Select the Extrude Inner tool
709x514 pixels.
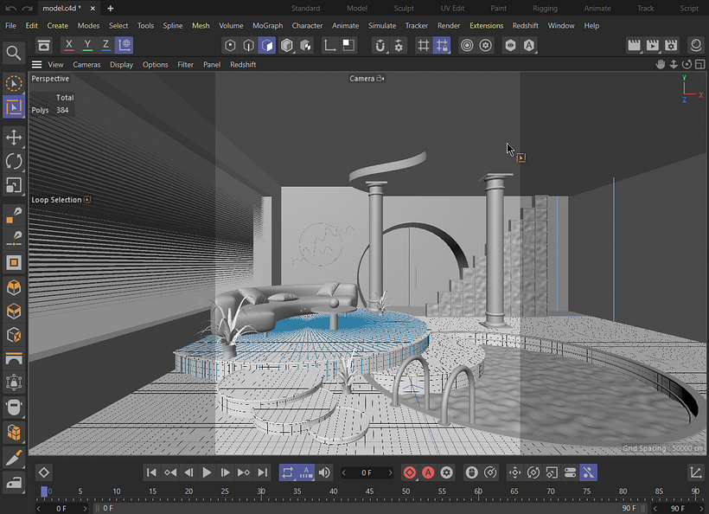pos(14,263)
